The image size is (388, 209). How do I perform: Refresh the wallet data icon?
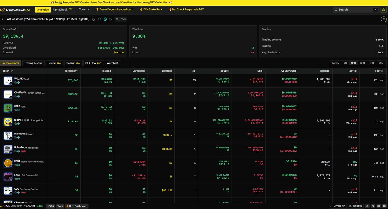[111, 19]
